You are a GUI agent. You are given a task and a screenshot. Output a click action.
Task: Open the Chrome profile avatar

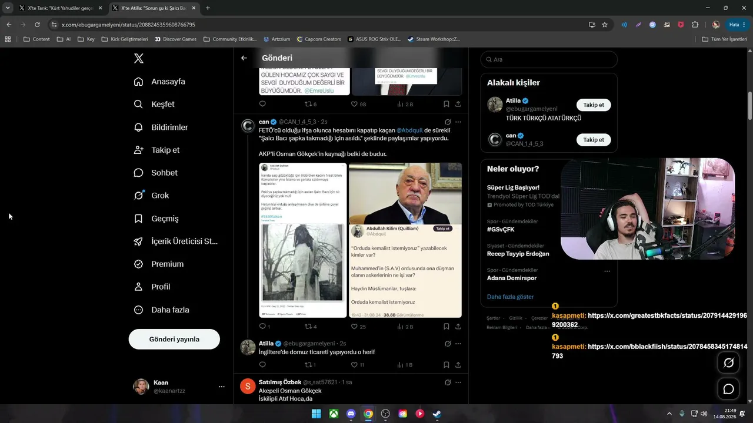click(716, 25)
